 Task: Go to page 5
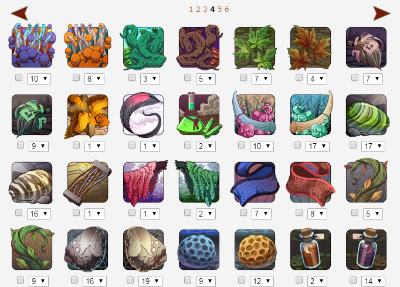point(219,9)
